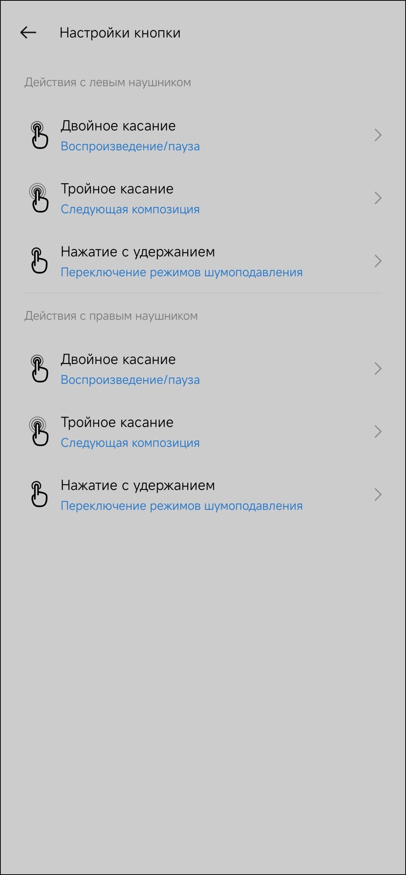Expand right earbud Нажатие с удержанием chevron

(378, 494)
